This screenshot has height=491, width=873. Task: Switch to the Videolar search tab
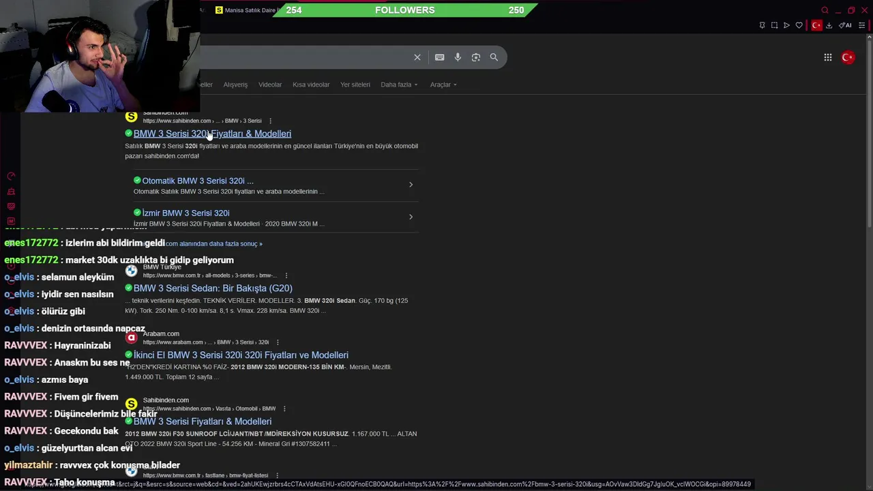270,85
